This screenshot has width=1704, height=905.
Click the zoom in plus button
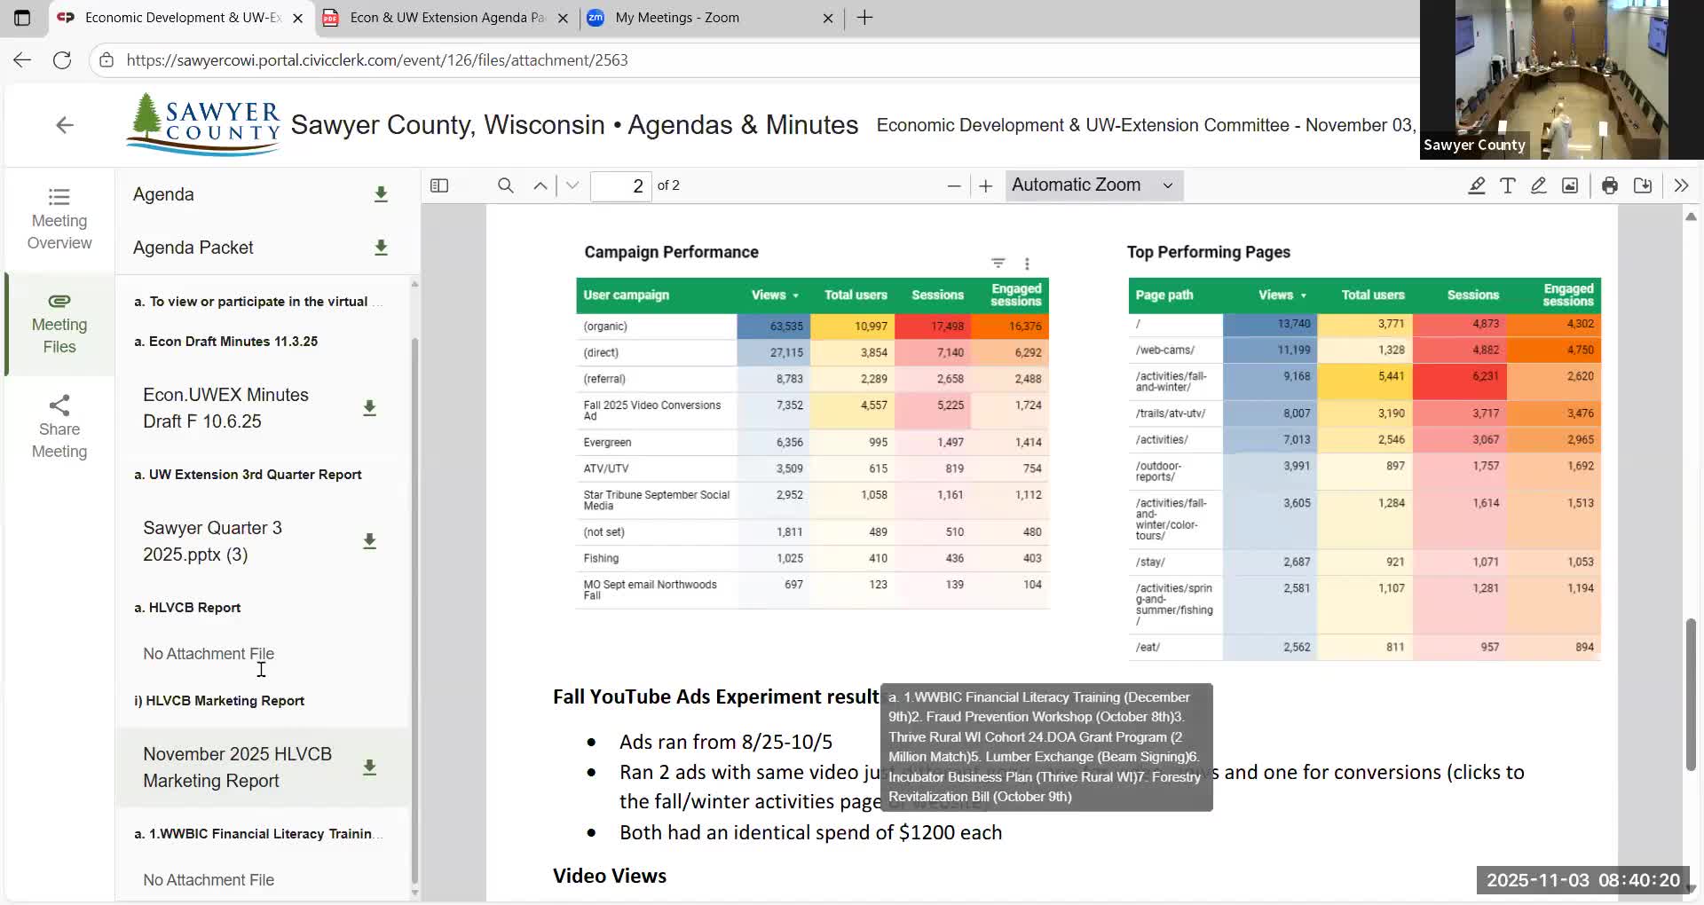point(985,185)
